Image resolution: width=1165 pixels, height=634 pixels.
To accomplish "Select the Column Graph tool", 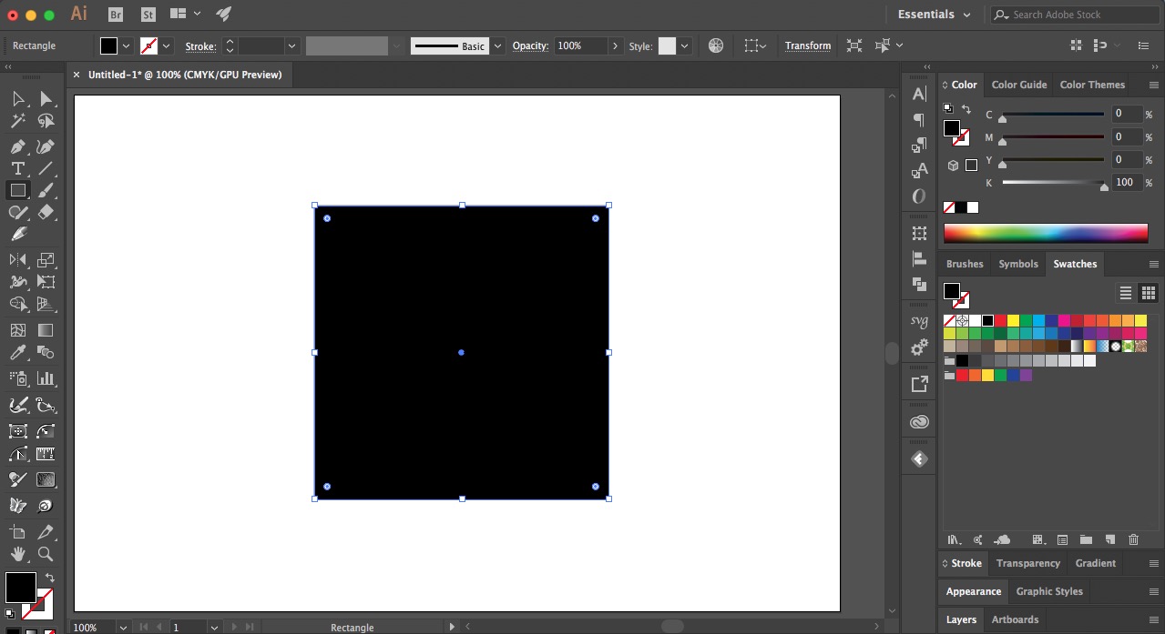I will click(x=46, y=378).
